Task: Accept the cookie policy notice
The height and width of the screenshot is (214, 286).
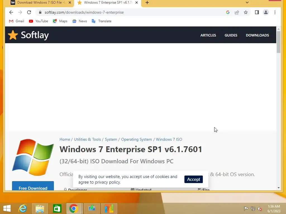Action: point(194,179)
